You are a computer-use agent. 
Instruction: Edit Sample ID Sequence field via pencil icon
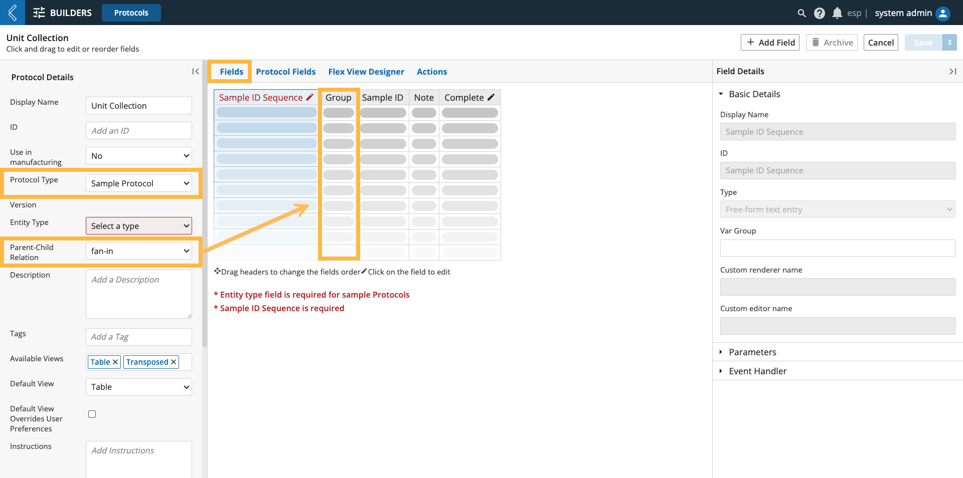(x=310, y=97)
